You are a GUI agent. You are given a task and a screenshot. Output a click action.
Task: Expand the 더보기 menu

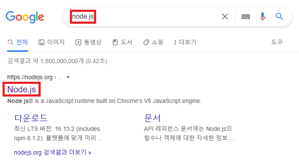pos(185,42)
